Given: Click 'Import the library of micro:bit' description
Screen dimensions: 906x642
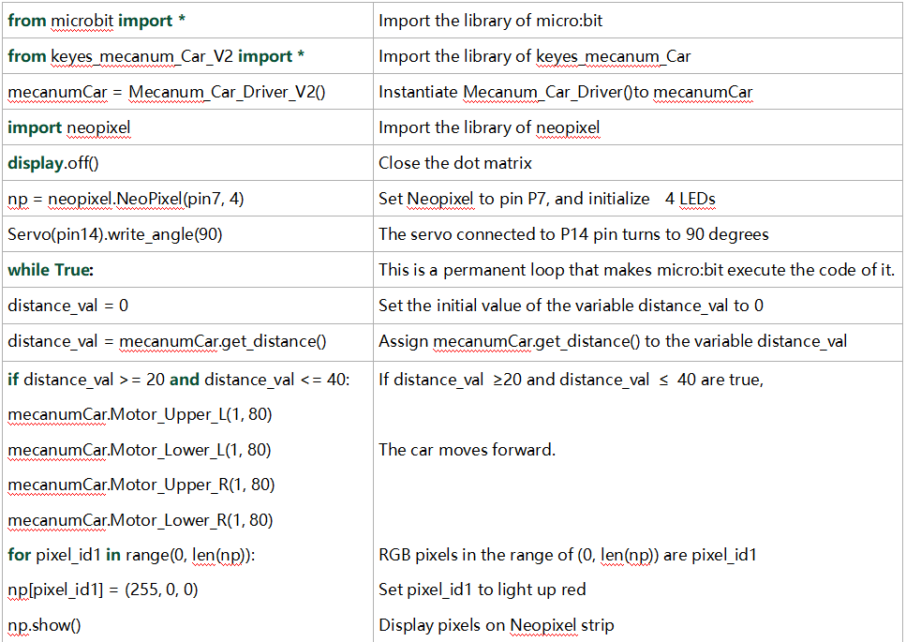Looking at the screenshot, I should point(491,21).
